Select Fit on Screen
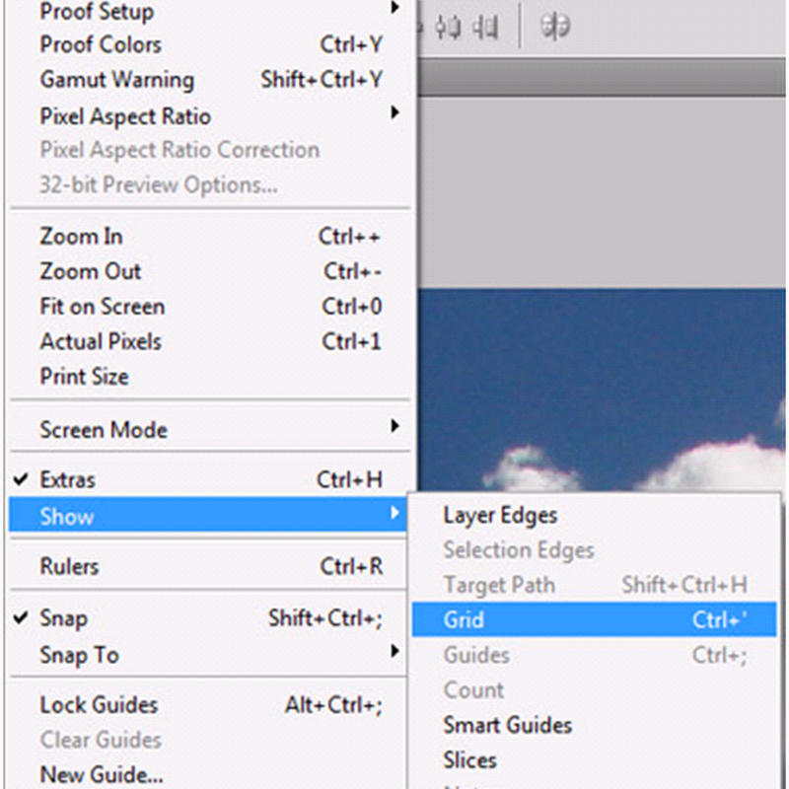789x789 pixels. click(209, 307)
